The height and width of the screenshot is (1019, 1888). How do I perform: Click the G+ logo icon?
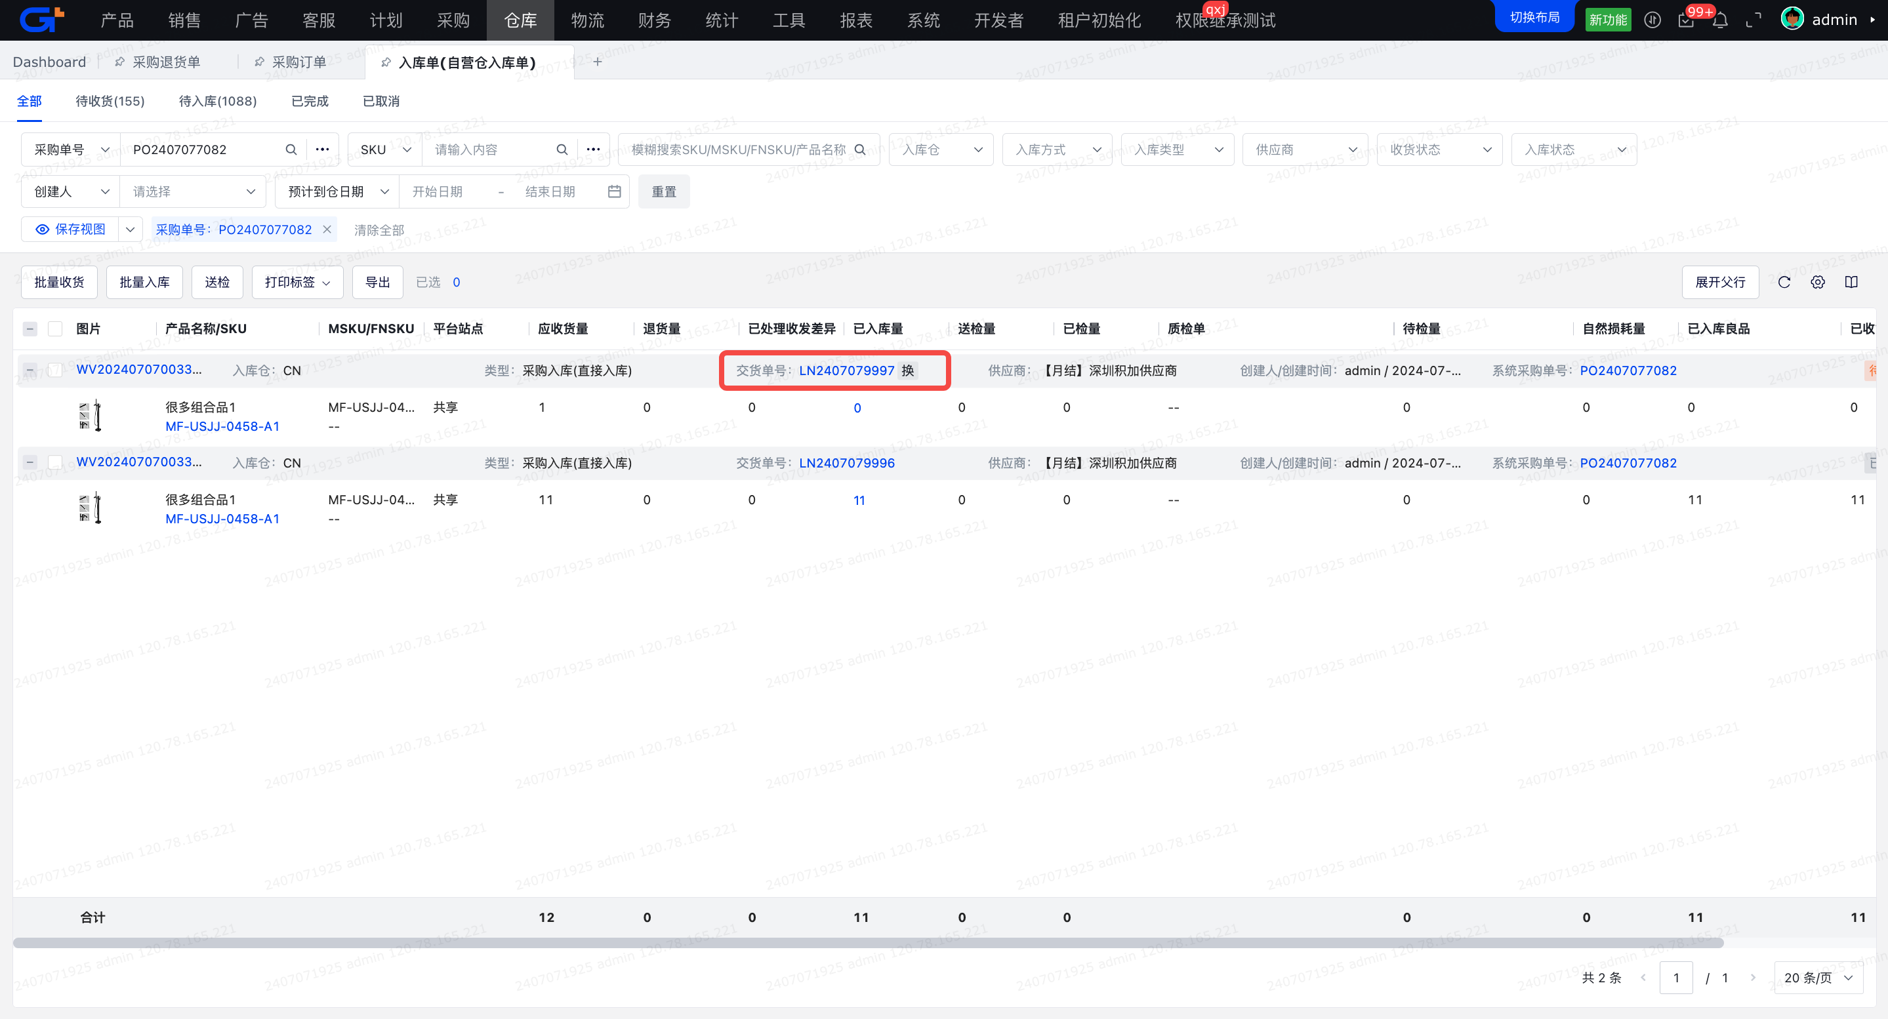42,19
